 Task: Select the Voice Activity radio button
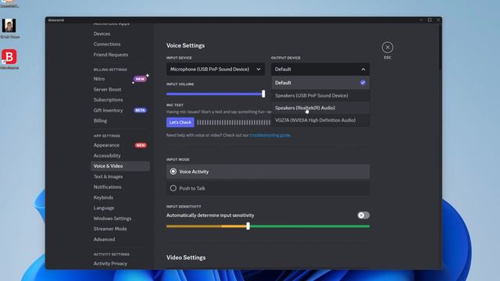point(173,172)
